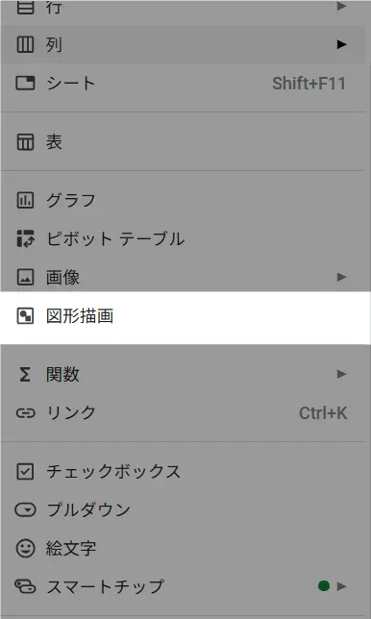Click the link chain icon
Viewport: 371px width, 619px height.
(x=26, y=413)
